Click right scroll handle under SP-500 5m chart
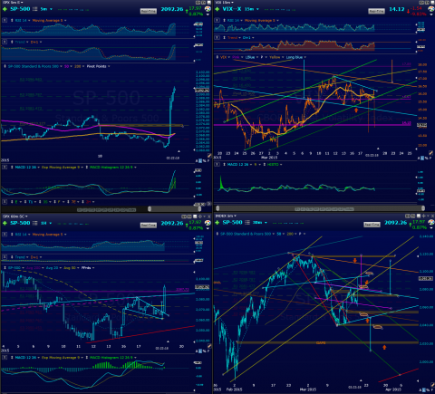The image size is (435, 394). [199, 208]
